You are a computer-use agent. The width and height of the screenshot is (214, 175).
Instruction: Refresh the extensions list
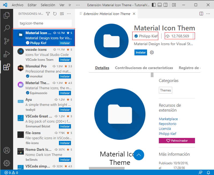(x=55, y=14)
